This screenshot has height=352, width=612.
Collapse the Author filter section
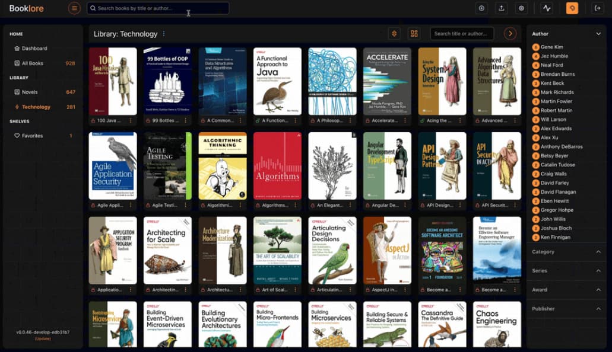click(x=598, y=34)
